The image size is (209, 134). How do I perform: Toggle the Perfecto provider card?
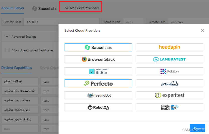click(x=98, y=83)
